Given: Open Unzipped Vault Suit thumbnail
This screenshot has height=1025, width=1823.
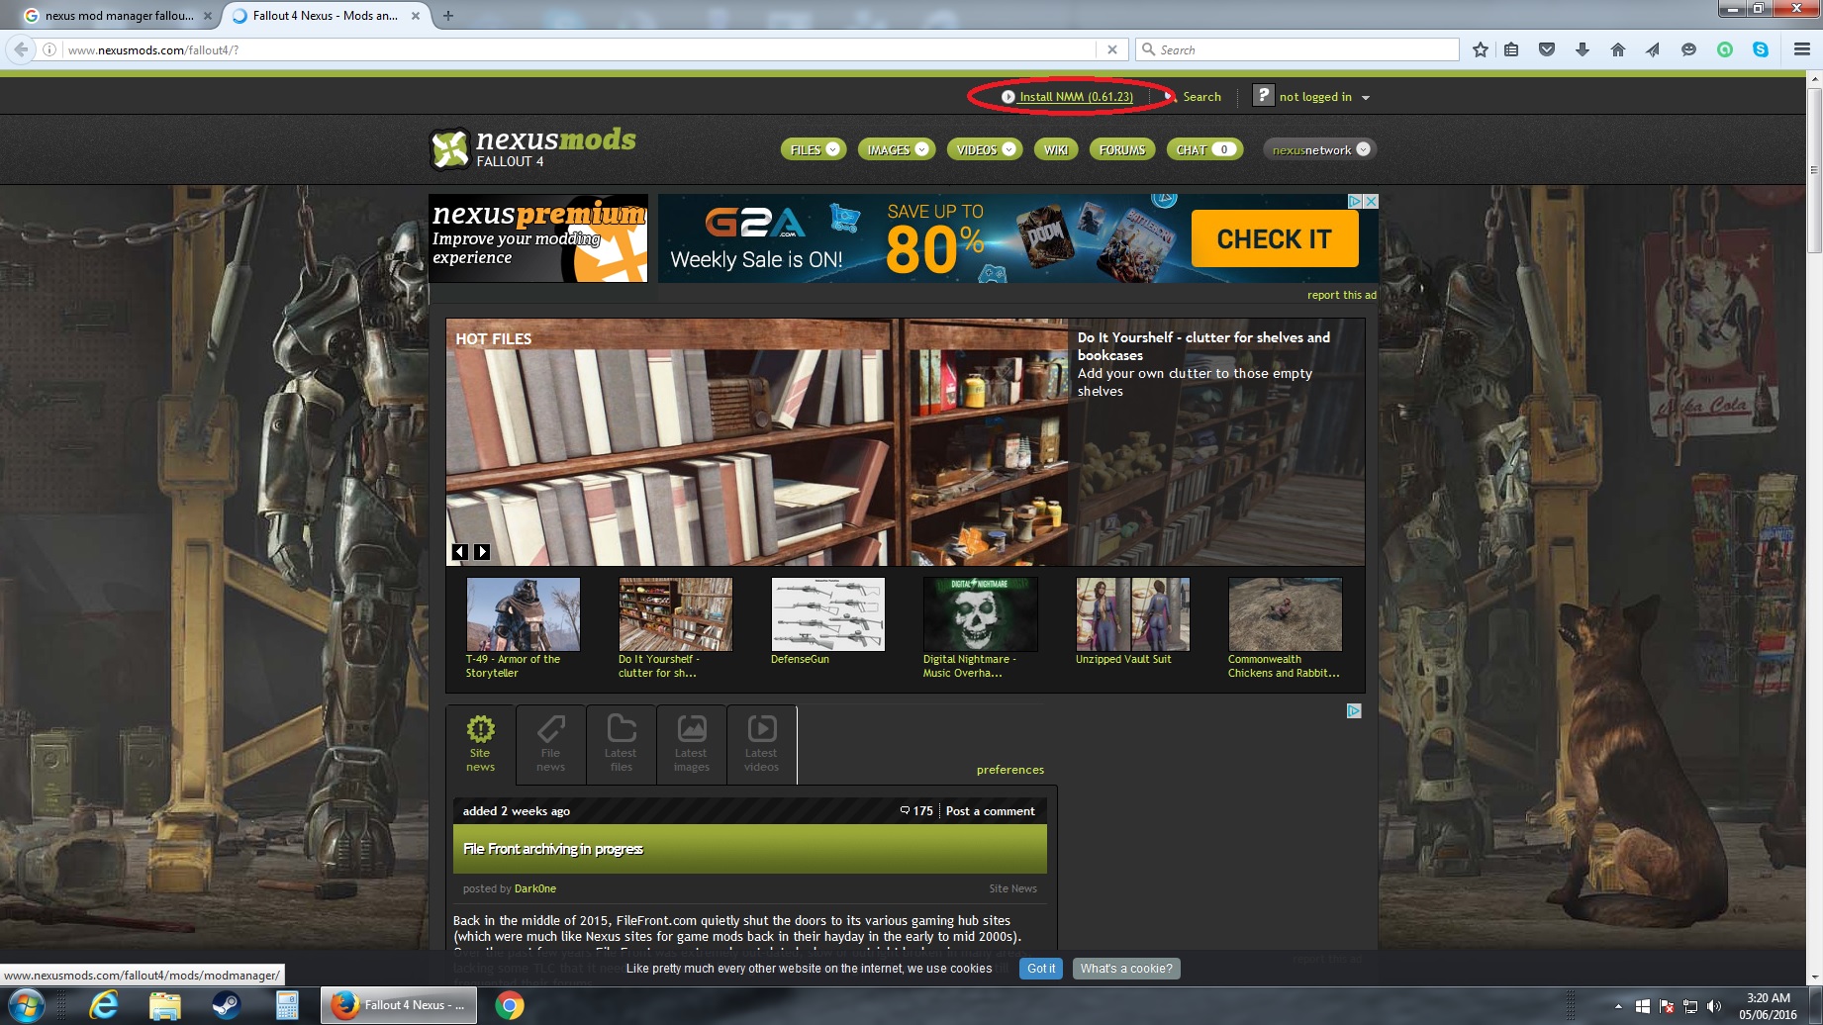Looking at the screenshot, I should pyautogui.click(x=1133, y=614).
